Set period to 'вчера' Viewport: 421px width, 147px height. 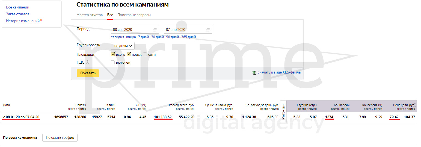click(131, 37)
